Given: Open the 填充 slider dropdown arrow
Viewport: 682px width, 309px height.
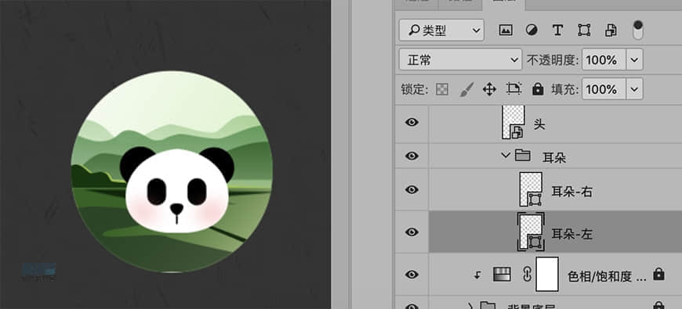Looking at the screenshot, I should (634, 89).
